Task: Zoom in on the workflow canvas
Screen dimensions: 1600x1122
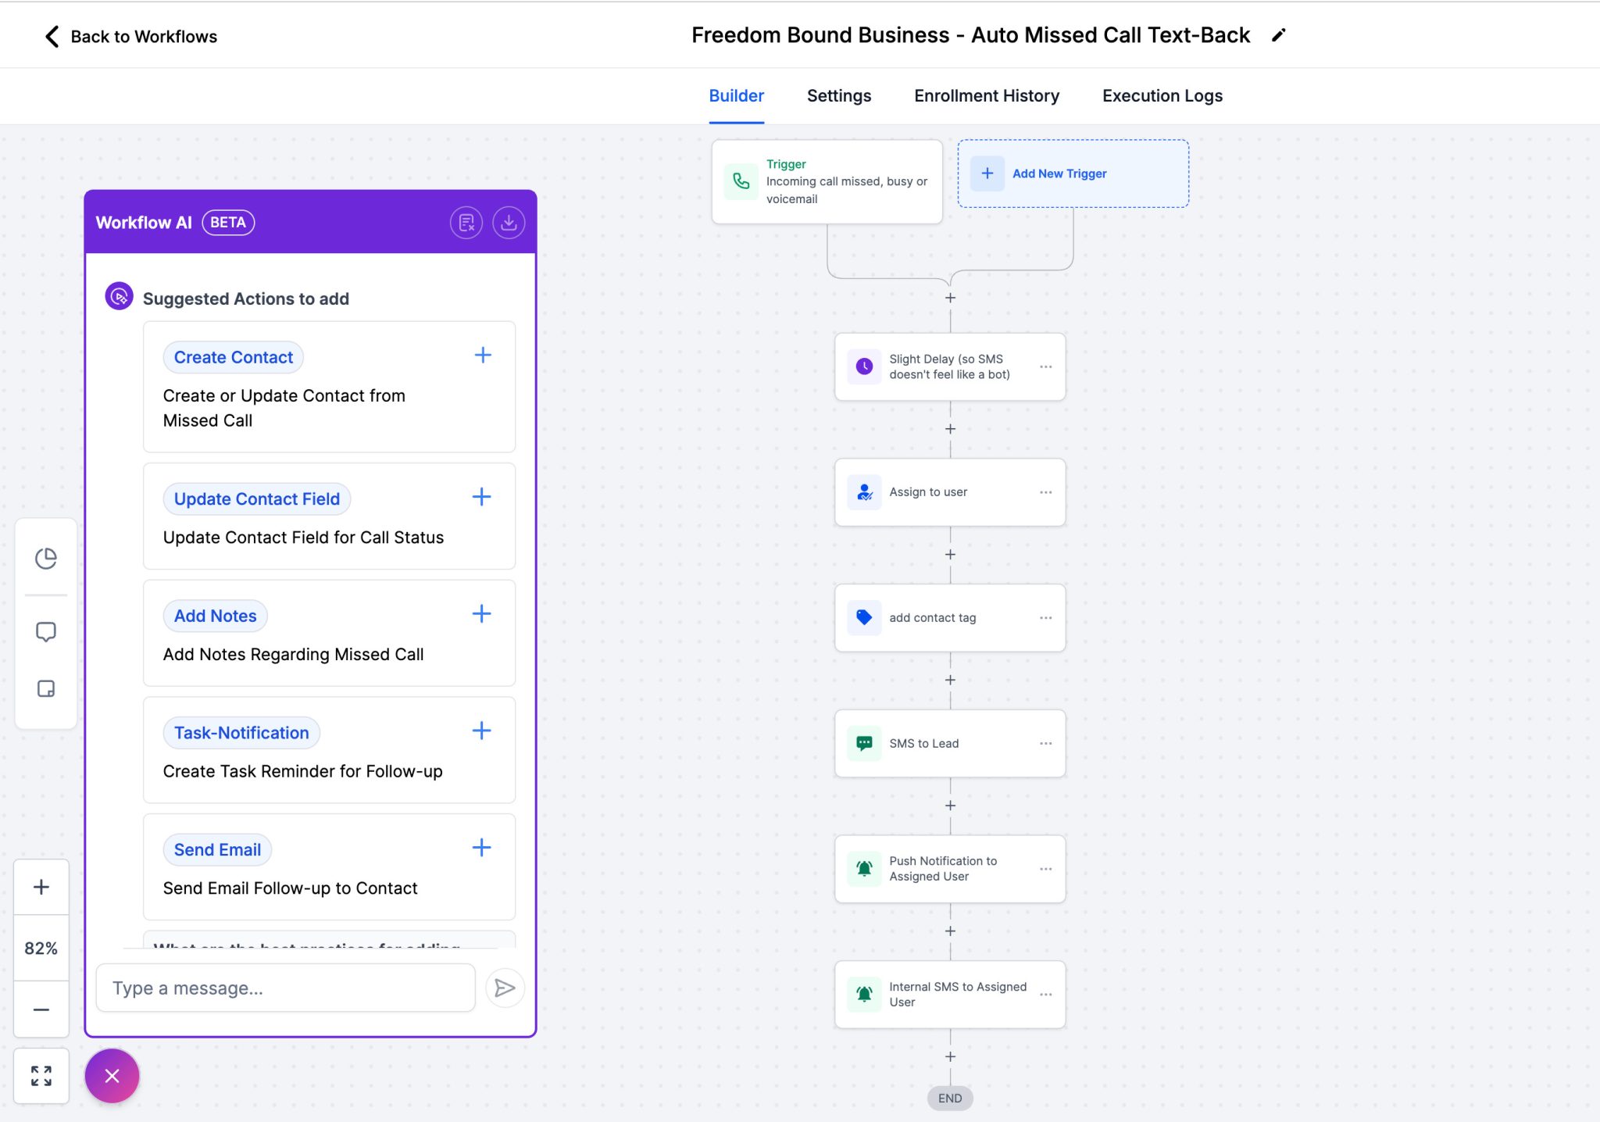Action: tap(41, 887)
